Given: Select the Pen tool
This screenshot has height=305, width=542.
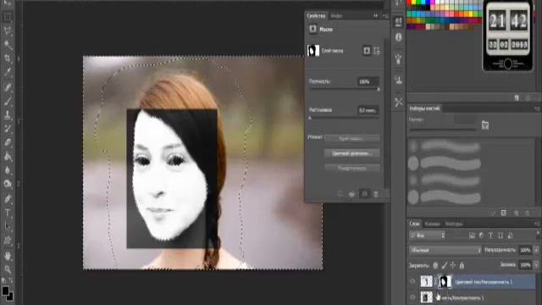Looking at the screenshot, I should point(8,198).
